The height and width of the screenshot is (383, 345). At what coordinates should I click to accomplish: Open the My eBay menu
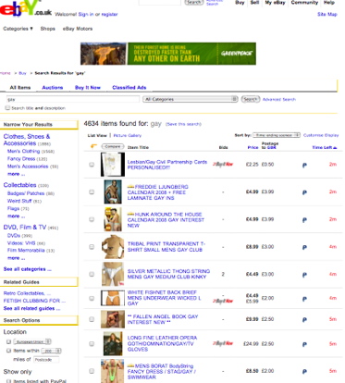click(x=275, y=3)
